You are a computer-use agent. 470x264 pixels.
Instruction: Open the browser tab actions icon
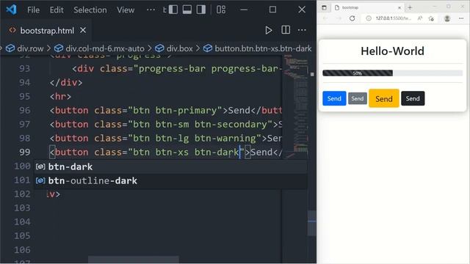pyautogui.click(x=324, y=8)
